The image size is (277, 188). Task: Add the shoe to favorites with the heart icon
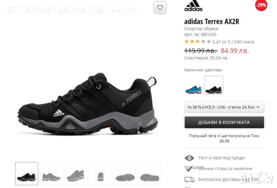click(x=160, y=8)
